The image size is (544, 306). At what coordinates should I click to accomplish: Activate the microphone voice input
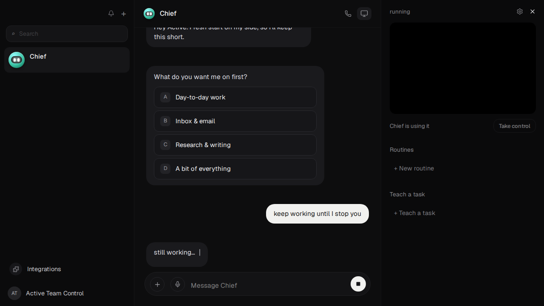[178, 284]
